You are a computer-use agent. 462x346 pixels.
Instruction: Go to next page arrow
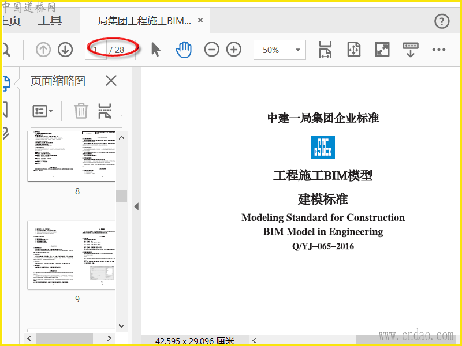65,50
